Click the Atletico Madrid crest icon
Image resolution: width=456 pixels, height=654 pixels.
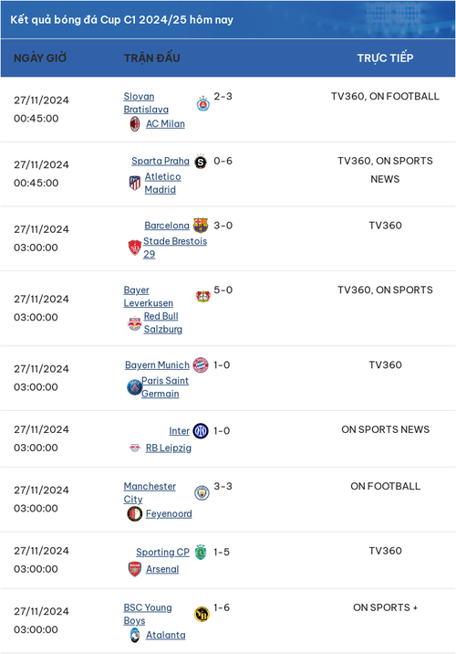pyautogui.click(x=134, y=183)
